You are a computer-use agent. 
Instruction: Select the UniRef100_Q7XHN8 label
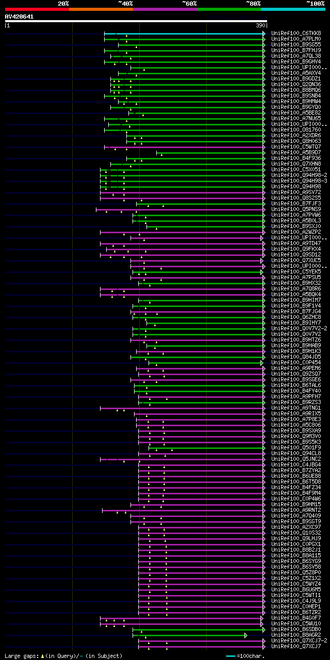pos(295,164)
